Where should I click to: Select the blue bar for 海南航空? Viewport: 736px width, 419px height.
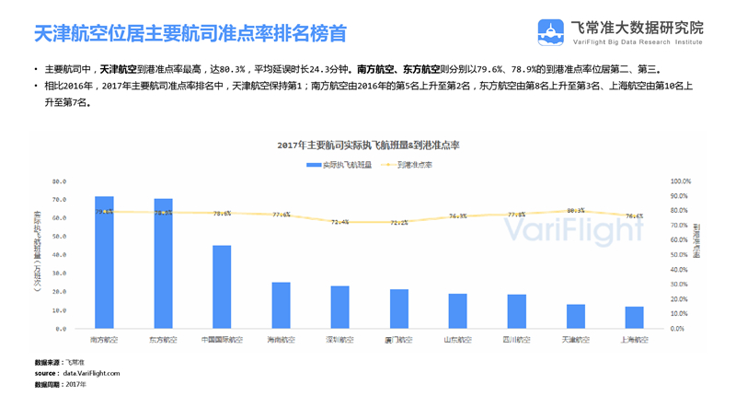click(x=282, y=306)
